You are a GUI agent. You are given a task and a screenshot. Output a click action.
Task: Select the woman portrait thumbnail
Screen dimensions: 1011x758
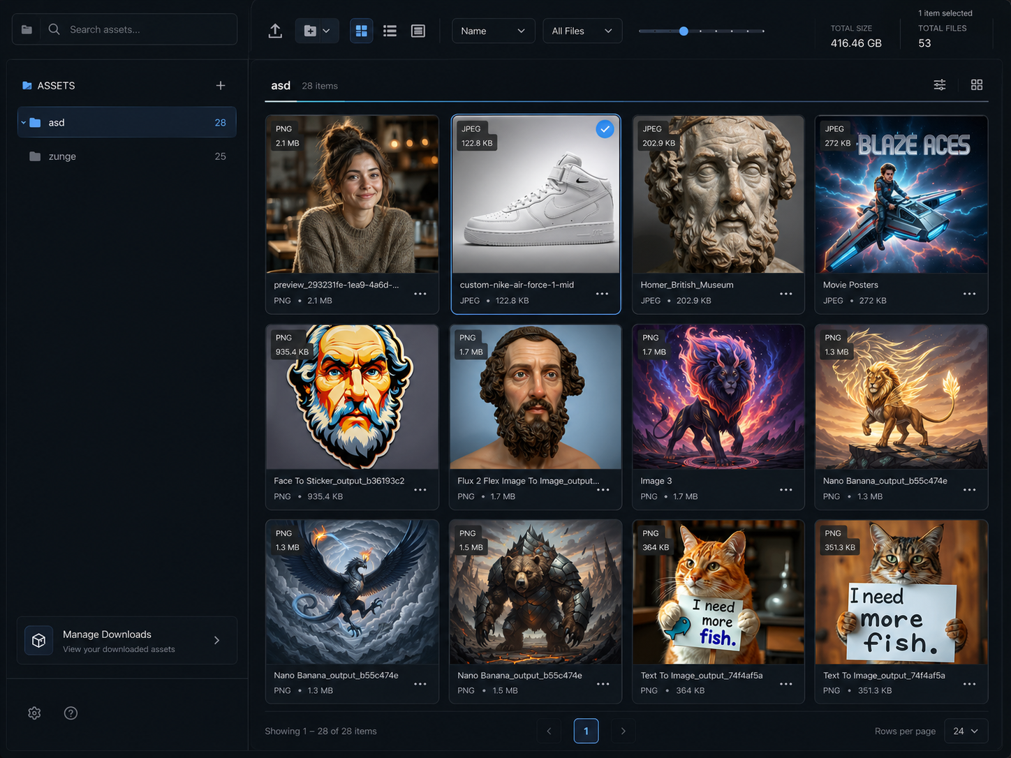[x=352, y=195]
